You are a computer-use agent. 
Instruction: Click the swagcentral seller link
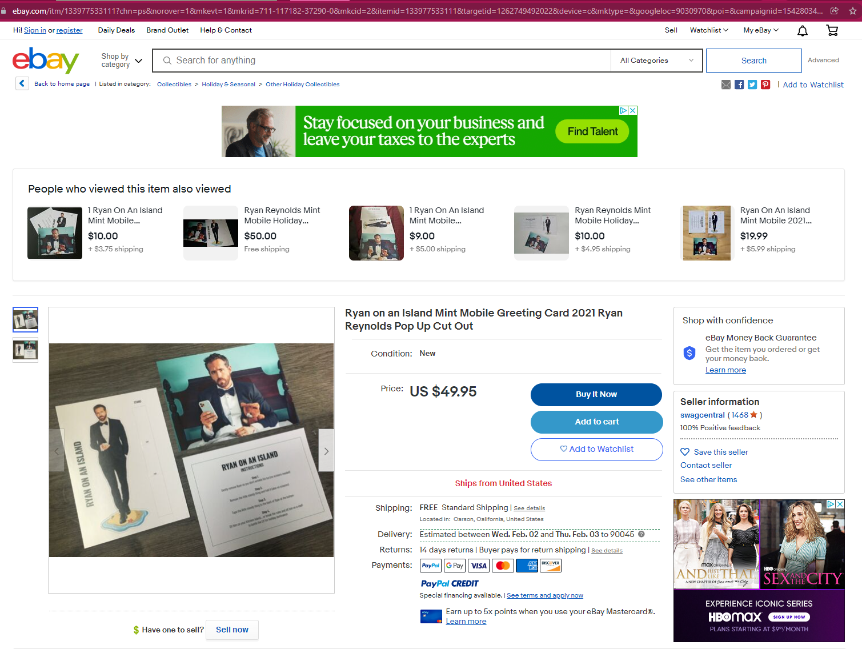click(702, 415)
